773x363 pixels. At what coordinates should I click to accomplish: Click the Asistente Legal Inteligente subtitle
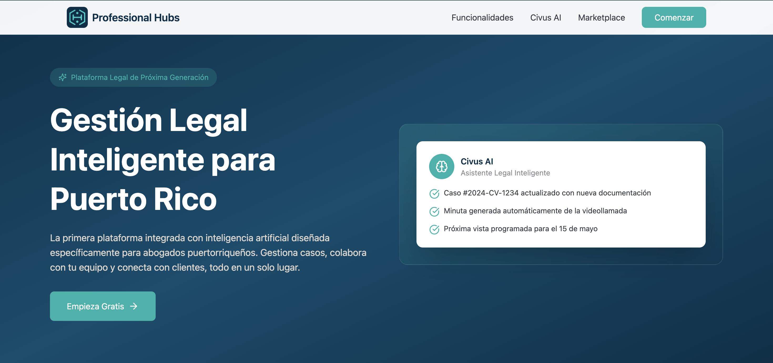point(505,173)
